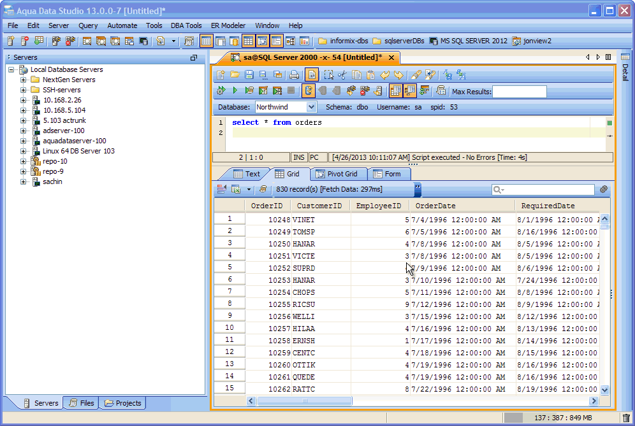635x426 pixels.
Task: Open the Query menu
Action: 88,25
